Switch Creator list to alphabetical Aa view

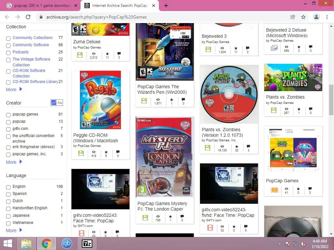tap(60, 103)
